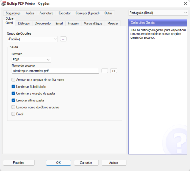Open the Assinatura tab
This screenshot has width=190, height=171.
pos(46,13)
